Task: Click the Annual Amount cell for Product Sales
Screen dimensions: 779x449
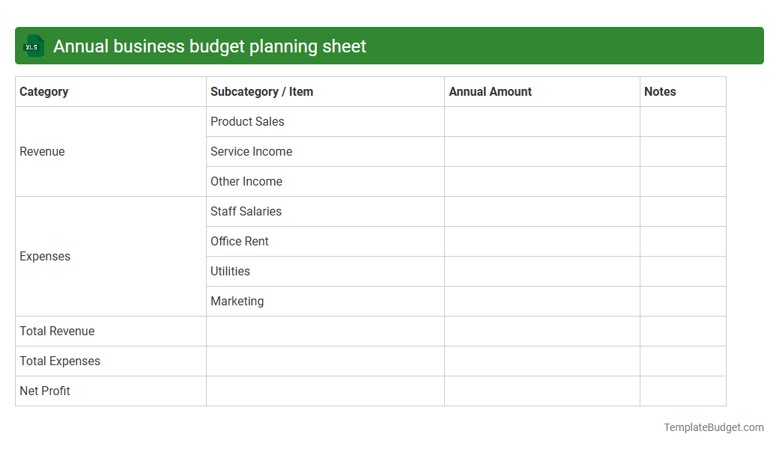Action: pos(542,121)
